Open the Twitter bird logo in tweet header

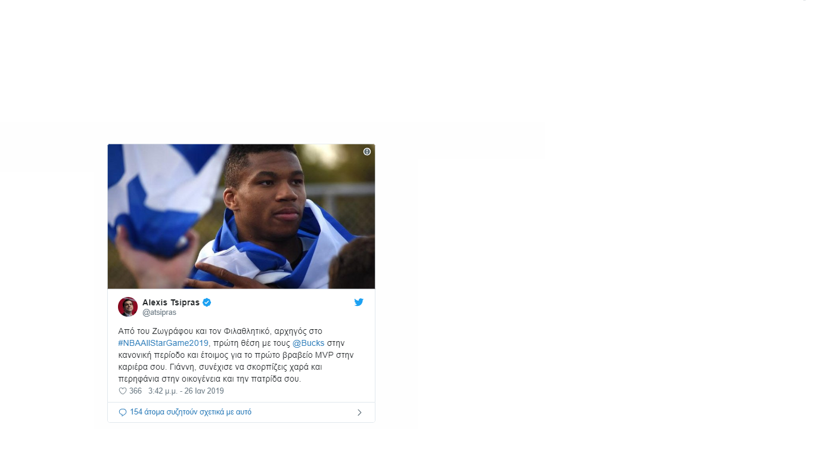pos(359,302)
